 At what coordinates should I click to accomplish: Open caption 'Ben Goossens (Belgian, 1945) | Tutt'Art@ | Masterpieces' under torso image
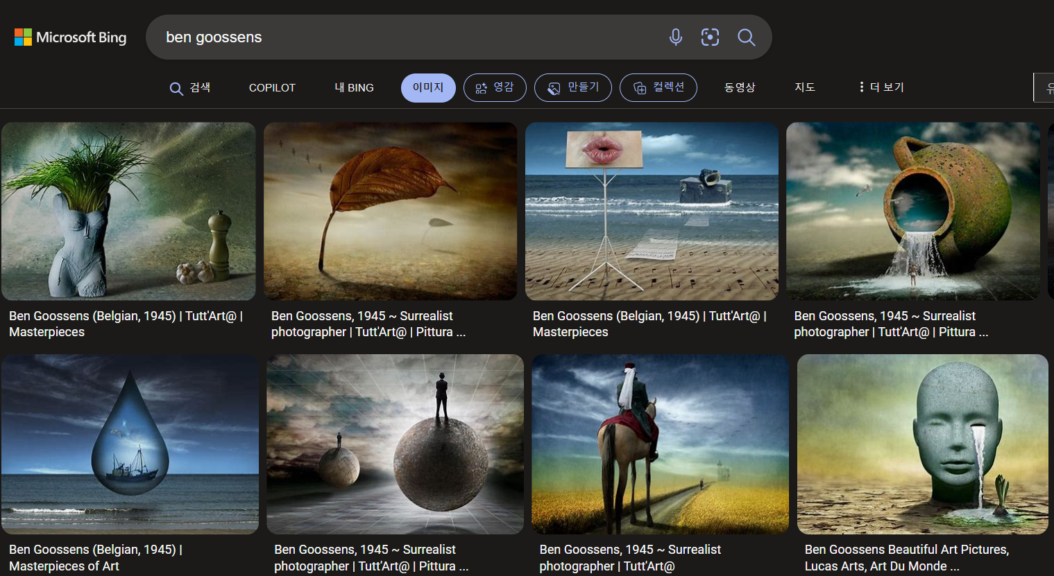tap(126, 324)
